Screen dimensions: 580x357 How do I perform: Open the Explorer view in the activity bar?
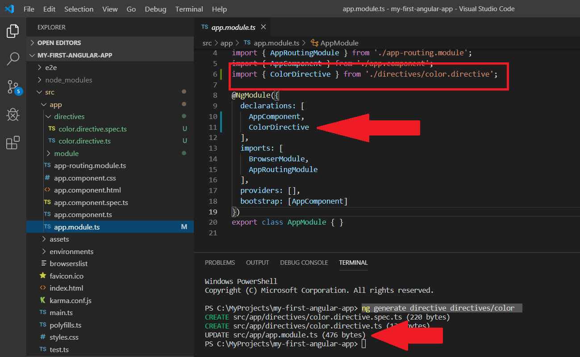tap(12, 31)
